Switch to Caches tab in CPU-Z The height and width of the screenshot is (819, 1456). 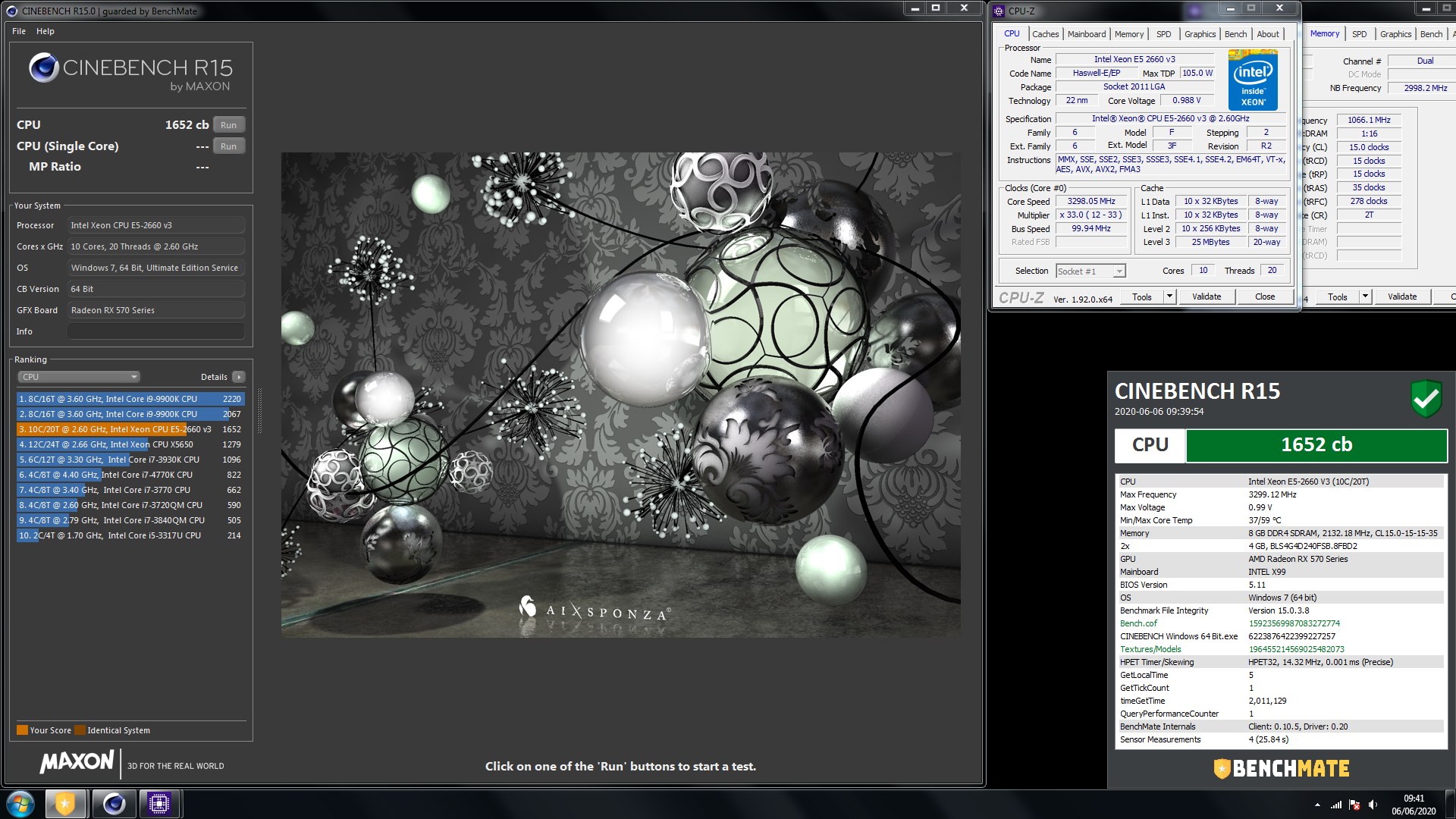(1045, 34)
